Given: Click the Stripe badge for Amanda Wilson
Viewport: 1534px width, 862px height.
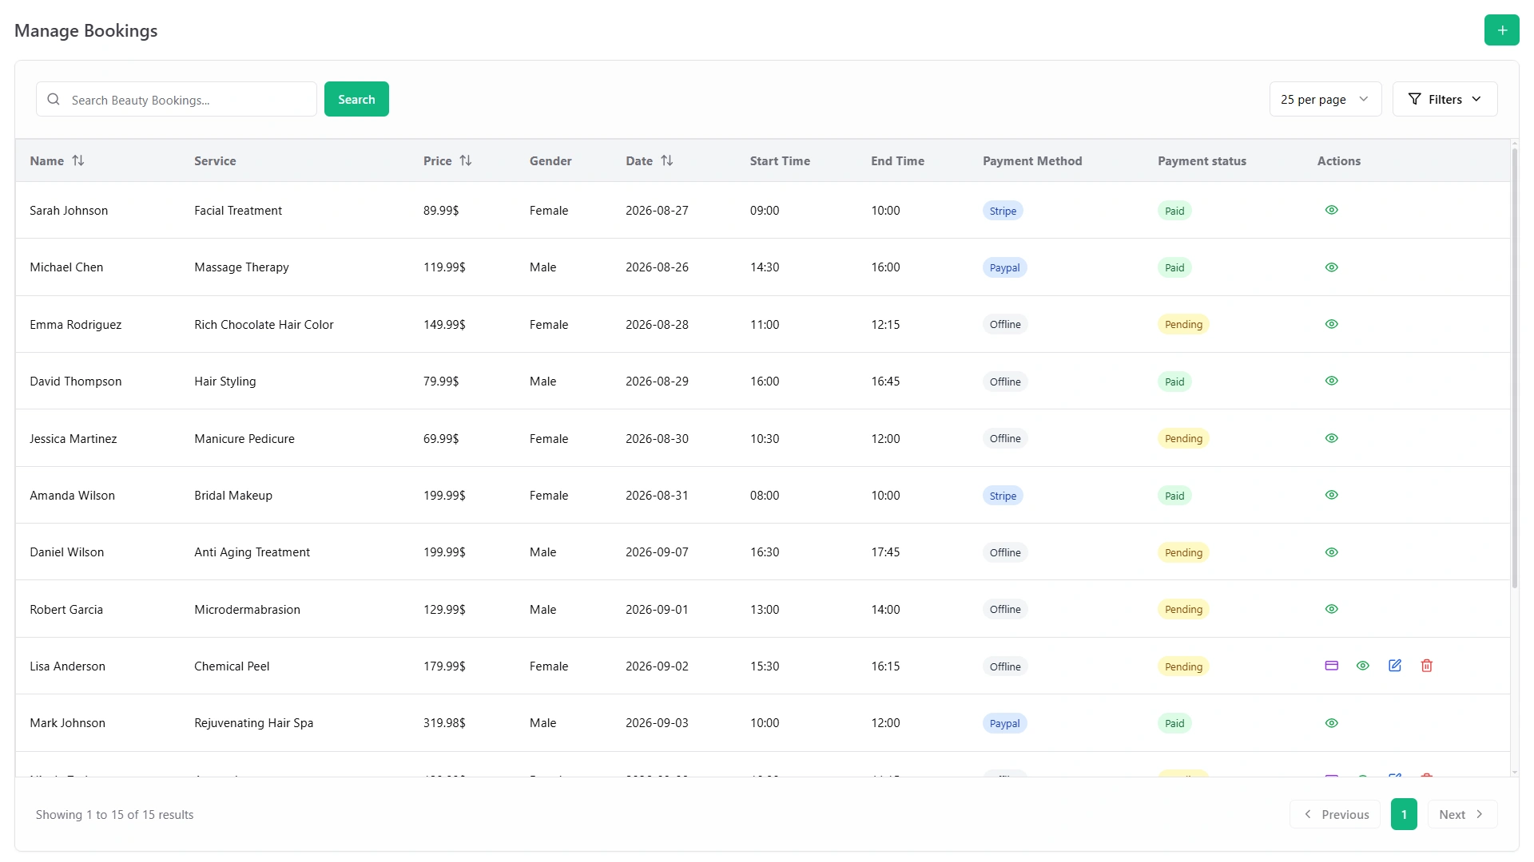Looking at the screenshot, I should pos(1003,496).
